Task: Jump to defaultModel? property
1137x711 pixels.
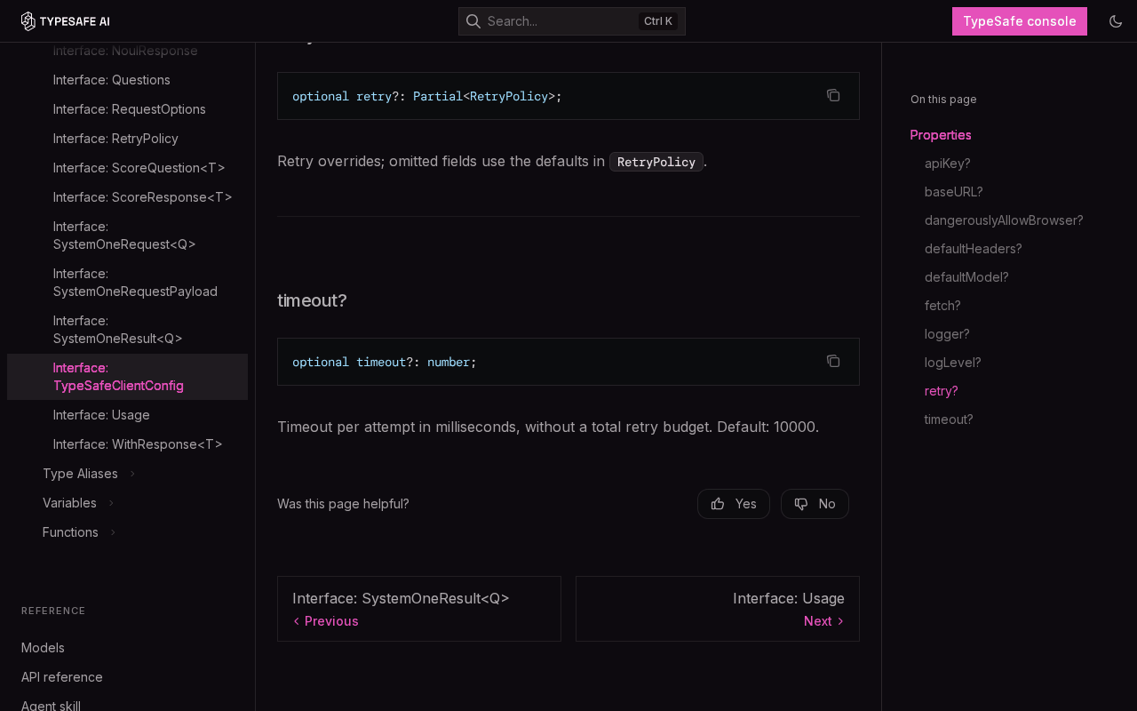Action: pos(966,277)
